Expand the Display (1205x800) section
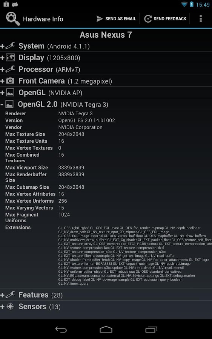Screen dimensions: 212x339 [x=106, y=58]
